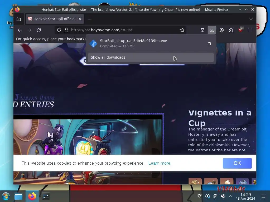
Task: View site security padlock info
Action: (x=66, y=30)
